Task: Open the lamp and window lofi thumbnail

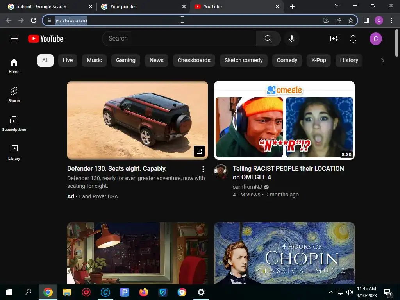Action: pos(137,253)
